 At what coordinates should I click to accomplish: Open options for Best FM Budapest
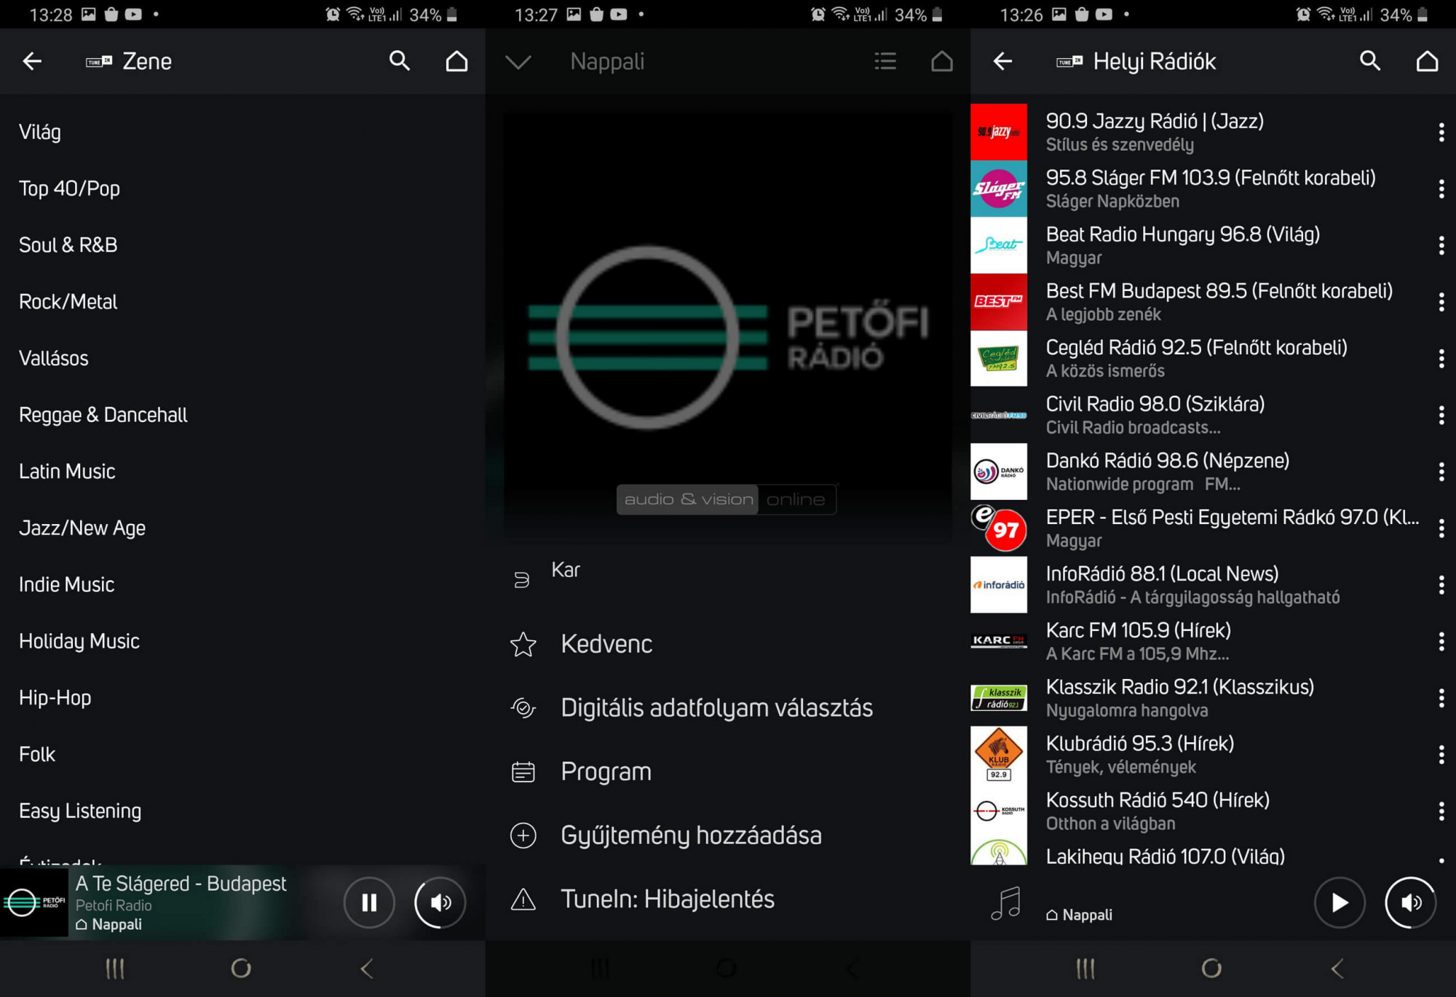(x=1441, y=302)
